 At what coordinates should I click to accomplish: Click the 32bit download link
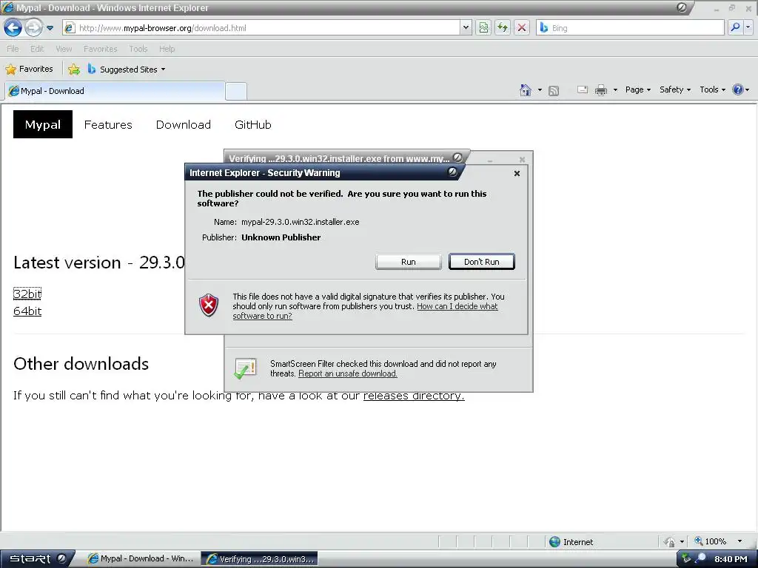pos(27,294)
